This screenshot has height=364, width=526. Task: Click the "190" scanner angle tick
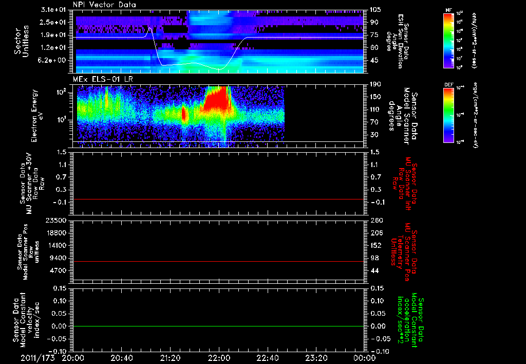(376, 84)
